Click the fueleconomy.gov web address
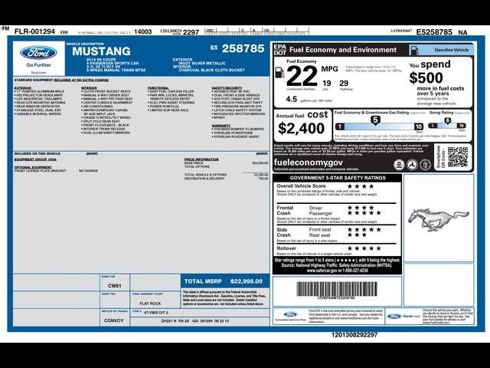 coord(308,163)
